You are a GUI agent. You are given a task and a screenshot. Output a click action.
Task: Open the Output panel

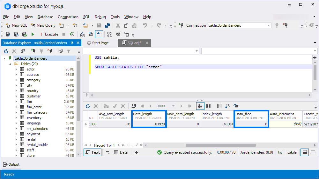click(11, 164)
